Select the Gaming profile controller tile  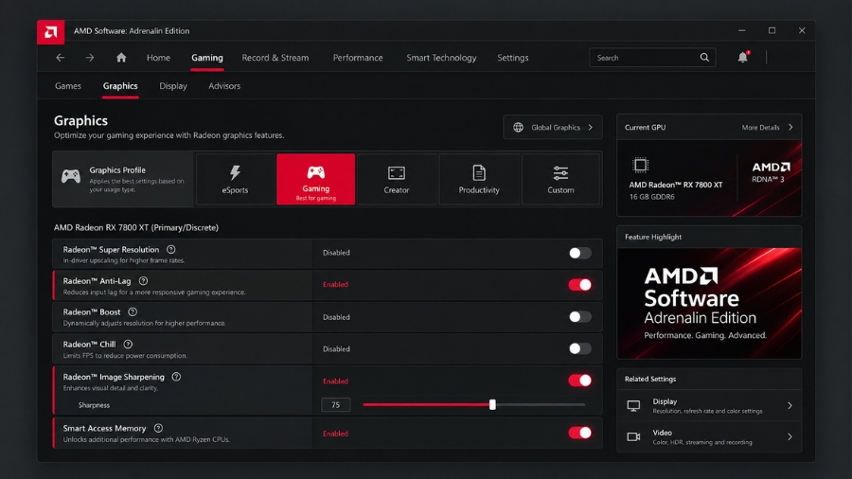(315, 179)
